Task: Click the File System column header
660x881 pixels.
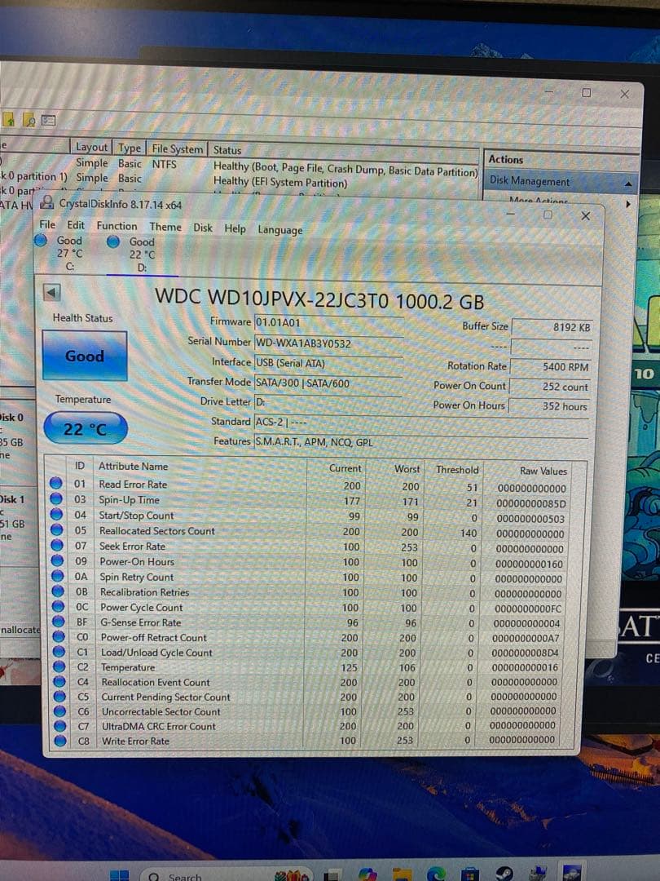Action: (178, 149)
